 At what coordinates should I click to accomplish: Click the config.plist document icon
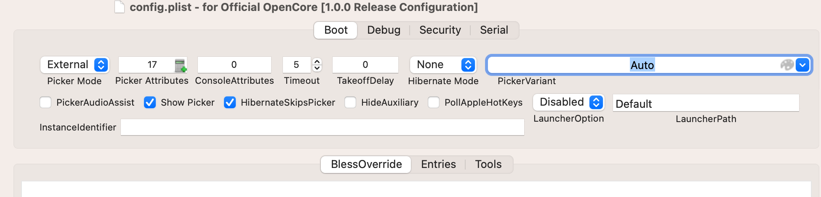(x=120, y=7)
